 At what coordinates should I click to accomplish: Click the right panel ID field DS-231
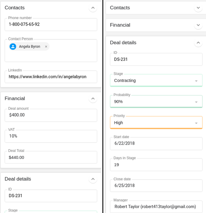156,59
